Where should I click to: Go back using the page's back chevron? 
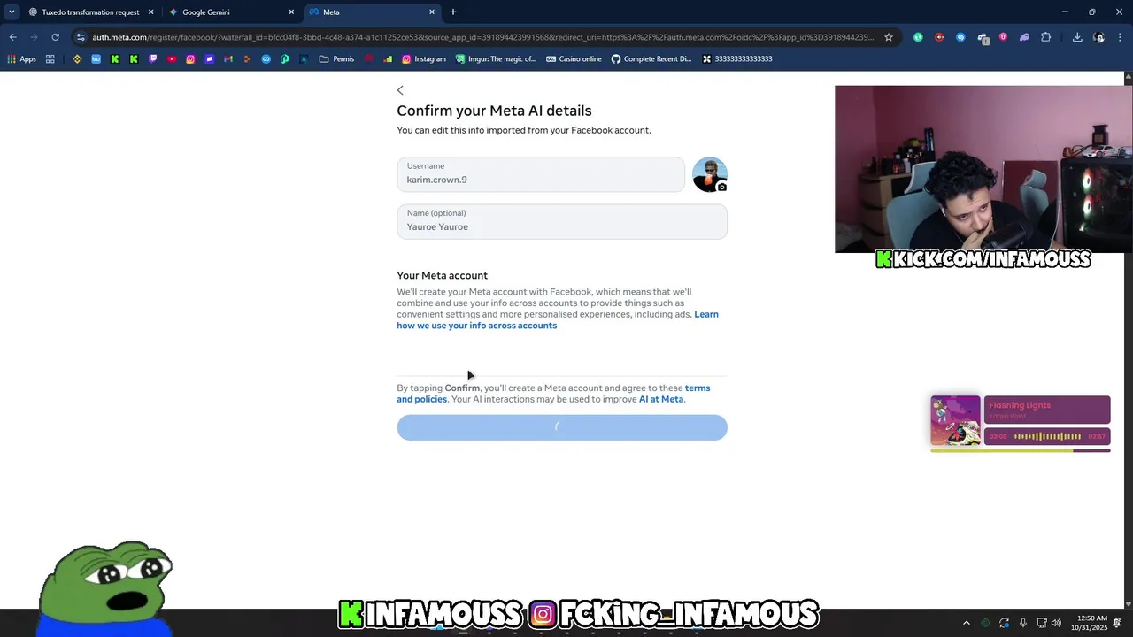coord(400,90)
